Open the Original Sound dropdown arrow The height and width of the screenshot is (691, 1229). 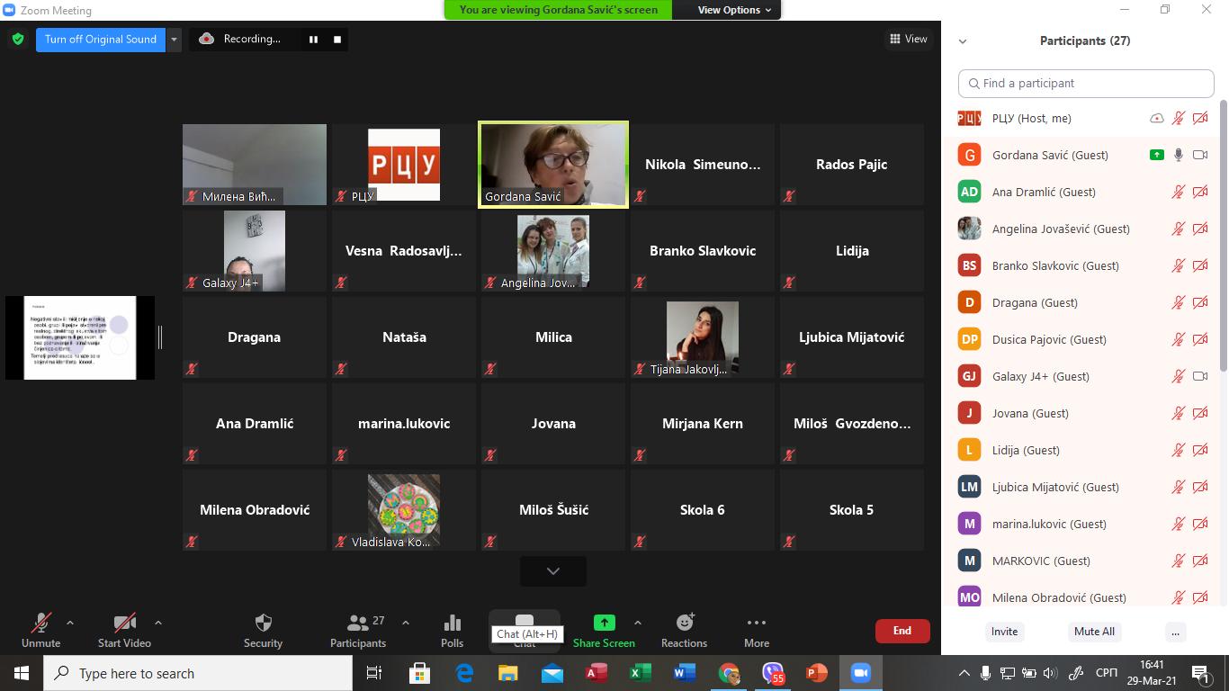tap(175, 40)
